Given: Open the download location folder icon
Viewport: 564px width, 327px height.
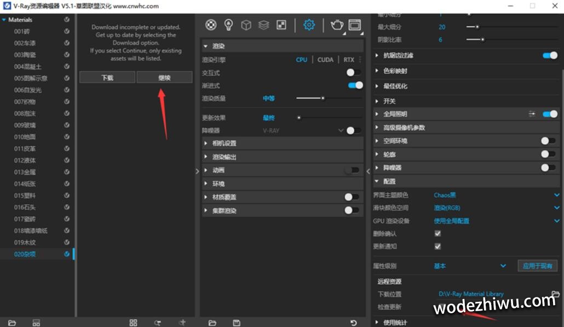Looking at the screenshot, I should [x=556, y=294].
